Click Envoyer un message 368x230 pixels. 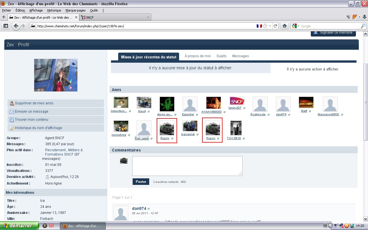(56, 112)
